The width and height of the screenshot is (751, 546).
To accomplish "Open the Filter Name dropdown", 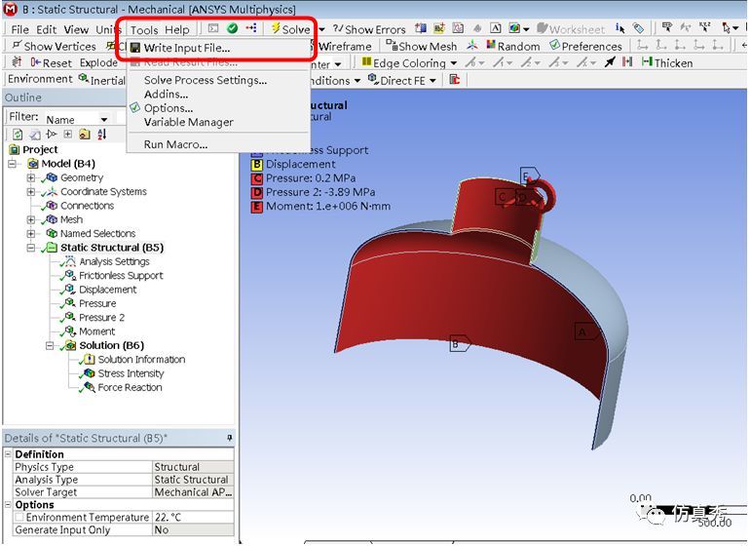I will (104, 119).
